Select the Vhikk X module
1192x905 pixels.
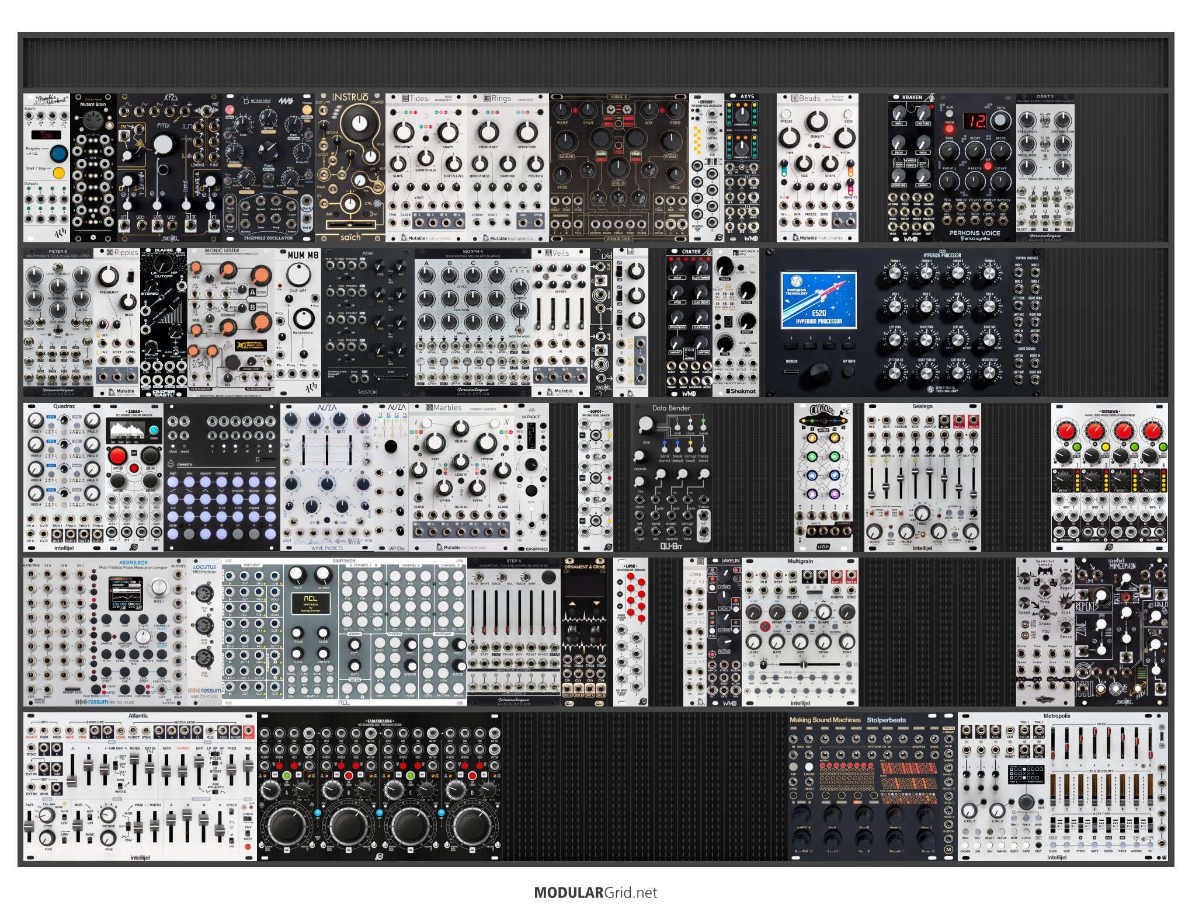pos(619,168)
